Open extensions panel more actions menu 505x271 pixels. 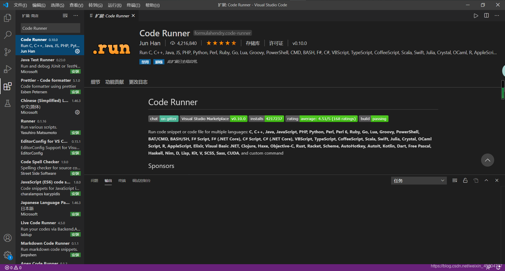click(76, 16)
